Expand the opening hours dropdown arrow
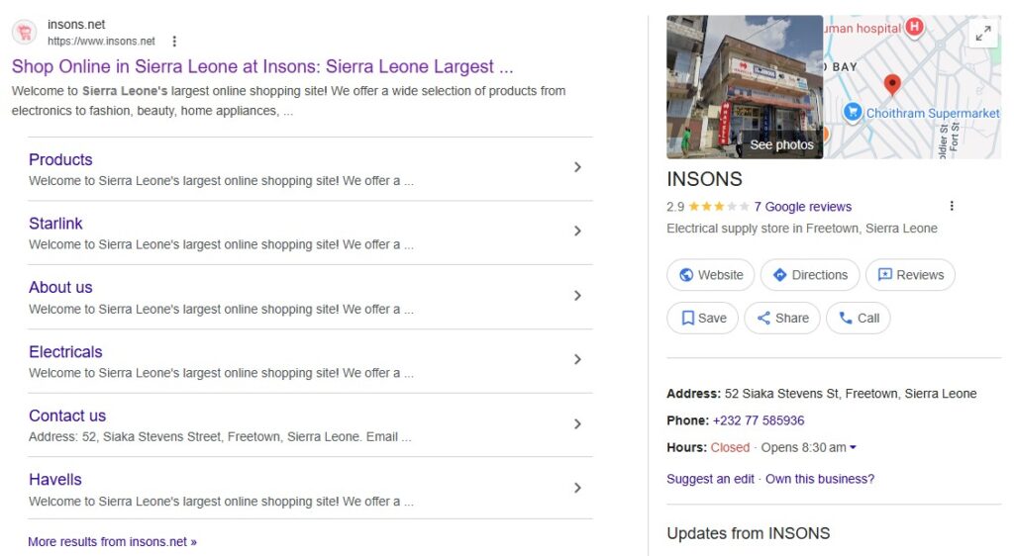Image resolution: width=1014 pixels, height=556 pixels. tap(853, 447)
